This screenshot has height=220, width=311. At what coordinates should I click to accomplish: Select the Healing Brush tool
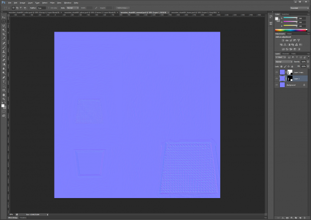[3, 43]
